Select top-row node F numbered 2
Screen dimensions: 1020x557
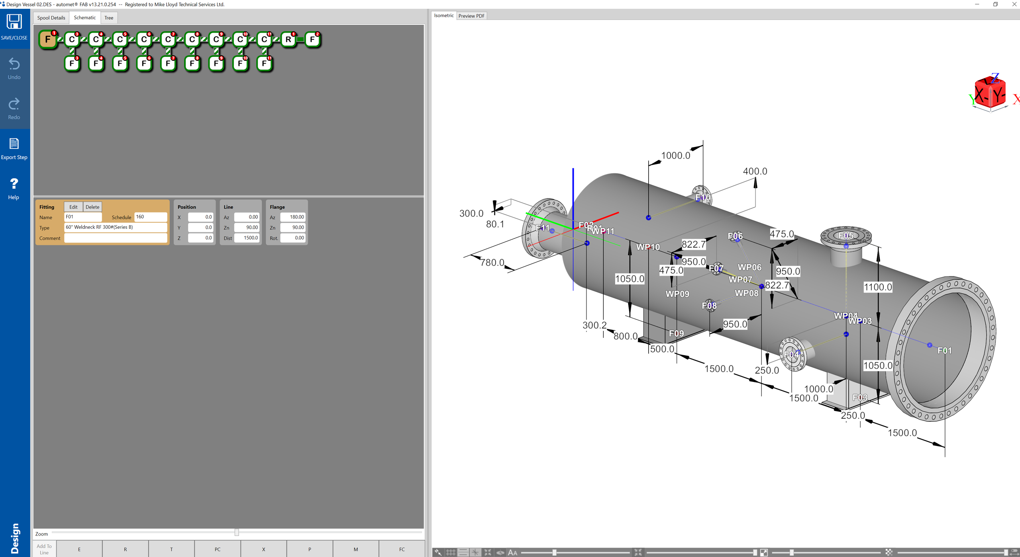(312, 39)
